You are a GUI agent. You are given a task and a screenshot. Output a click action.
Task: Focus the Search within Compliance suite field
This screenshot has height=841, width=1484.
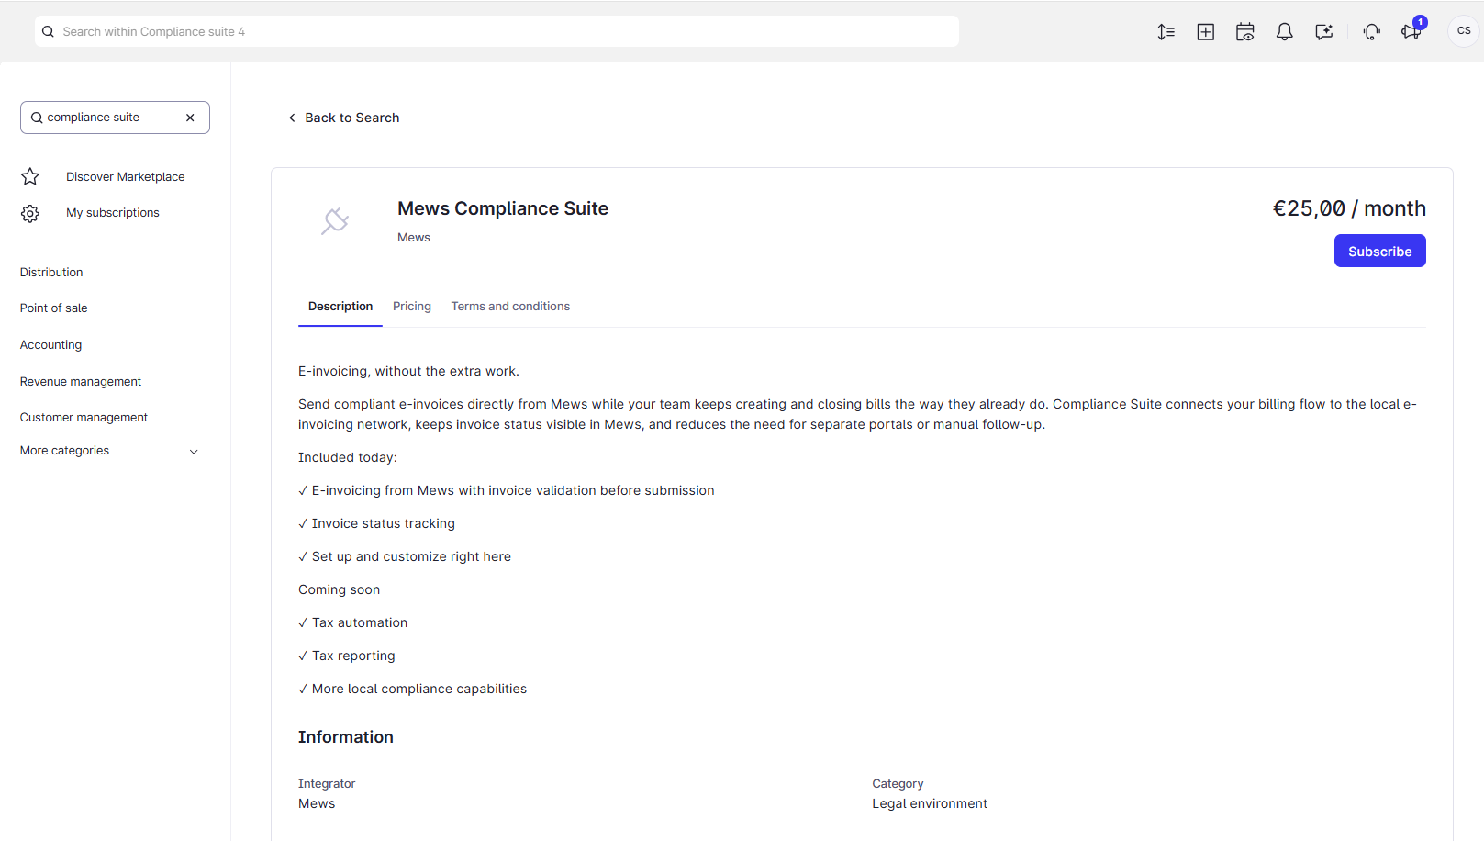pos(497,31)
